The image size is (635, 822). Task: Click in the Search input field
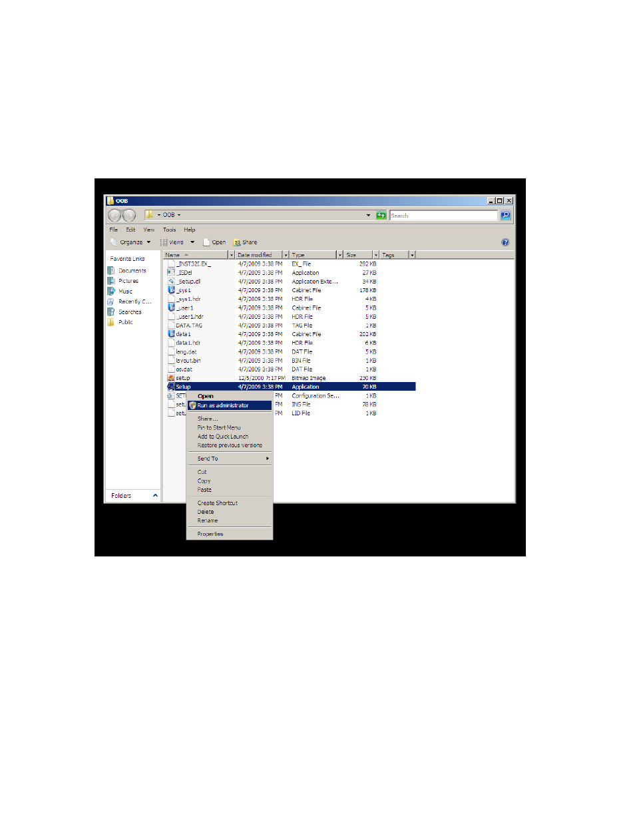[x=444, y=215]
